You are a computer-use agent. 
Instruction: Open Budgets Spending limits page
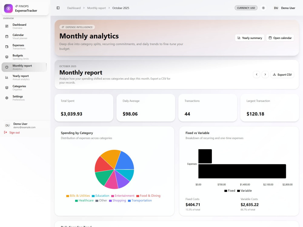point(24,57)
